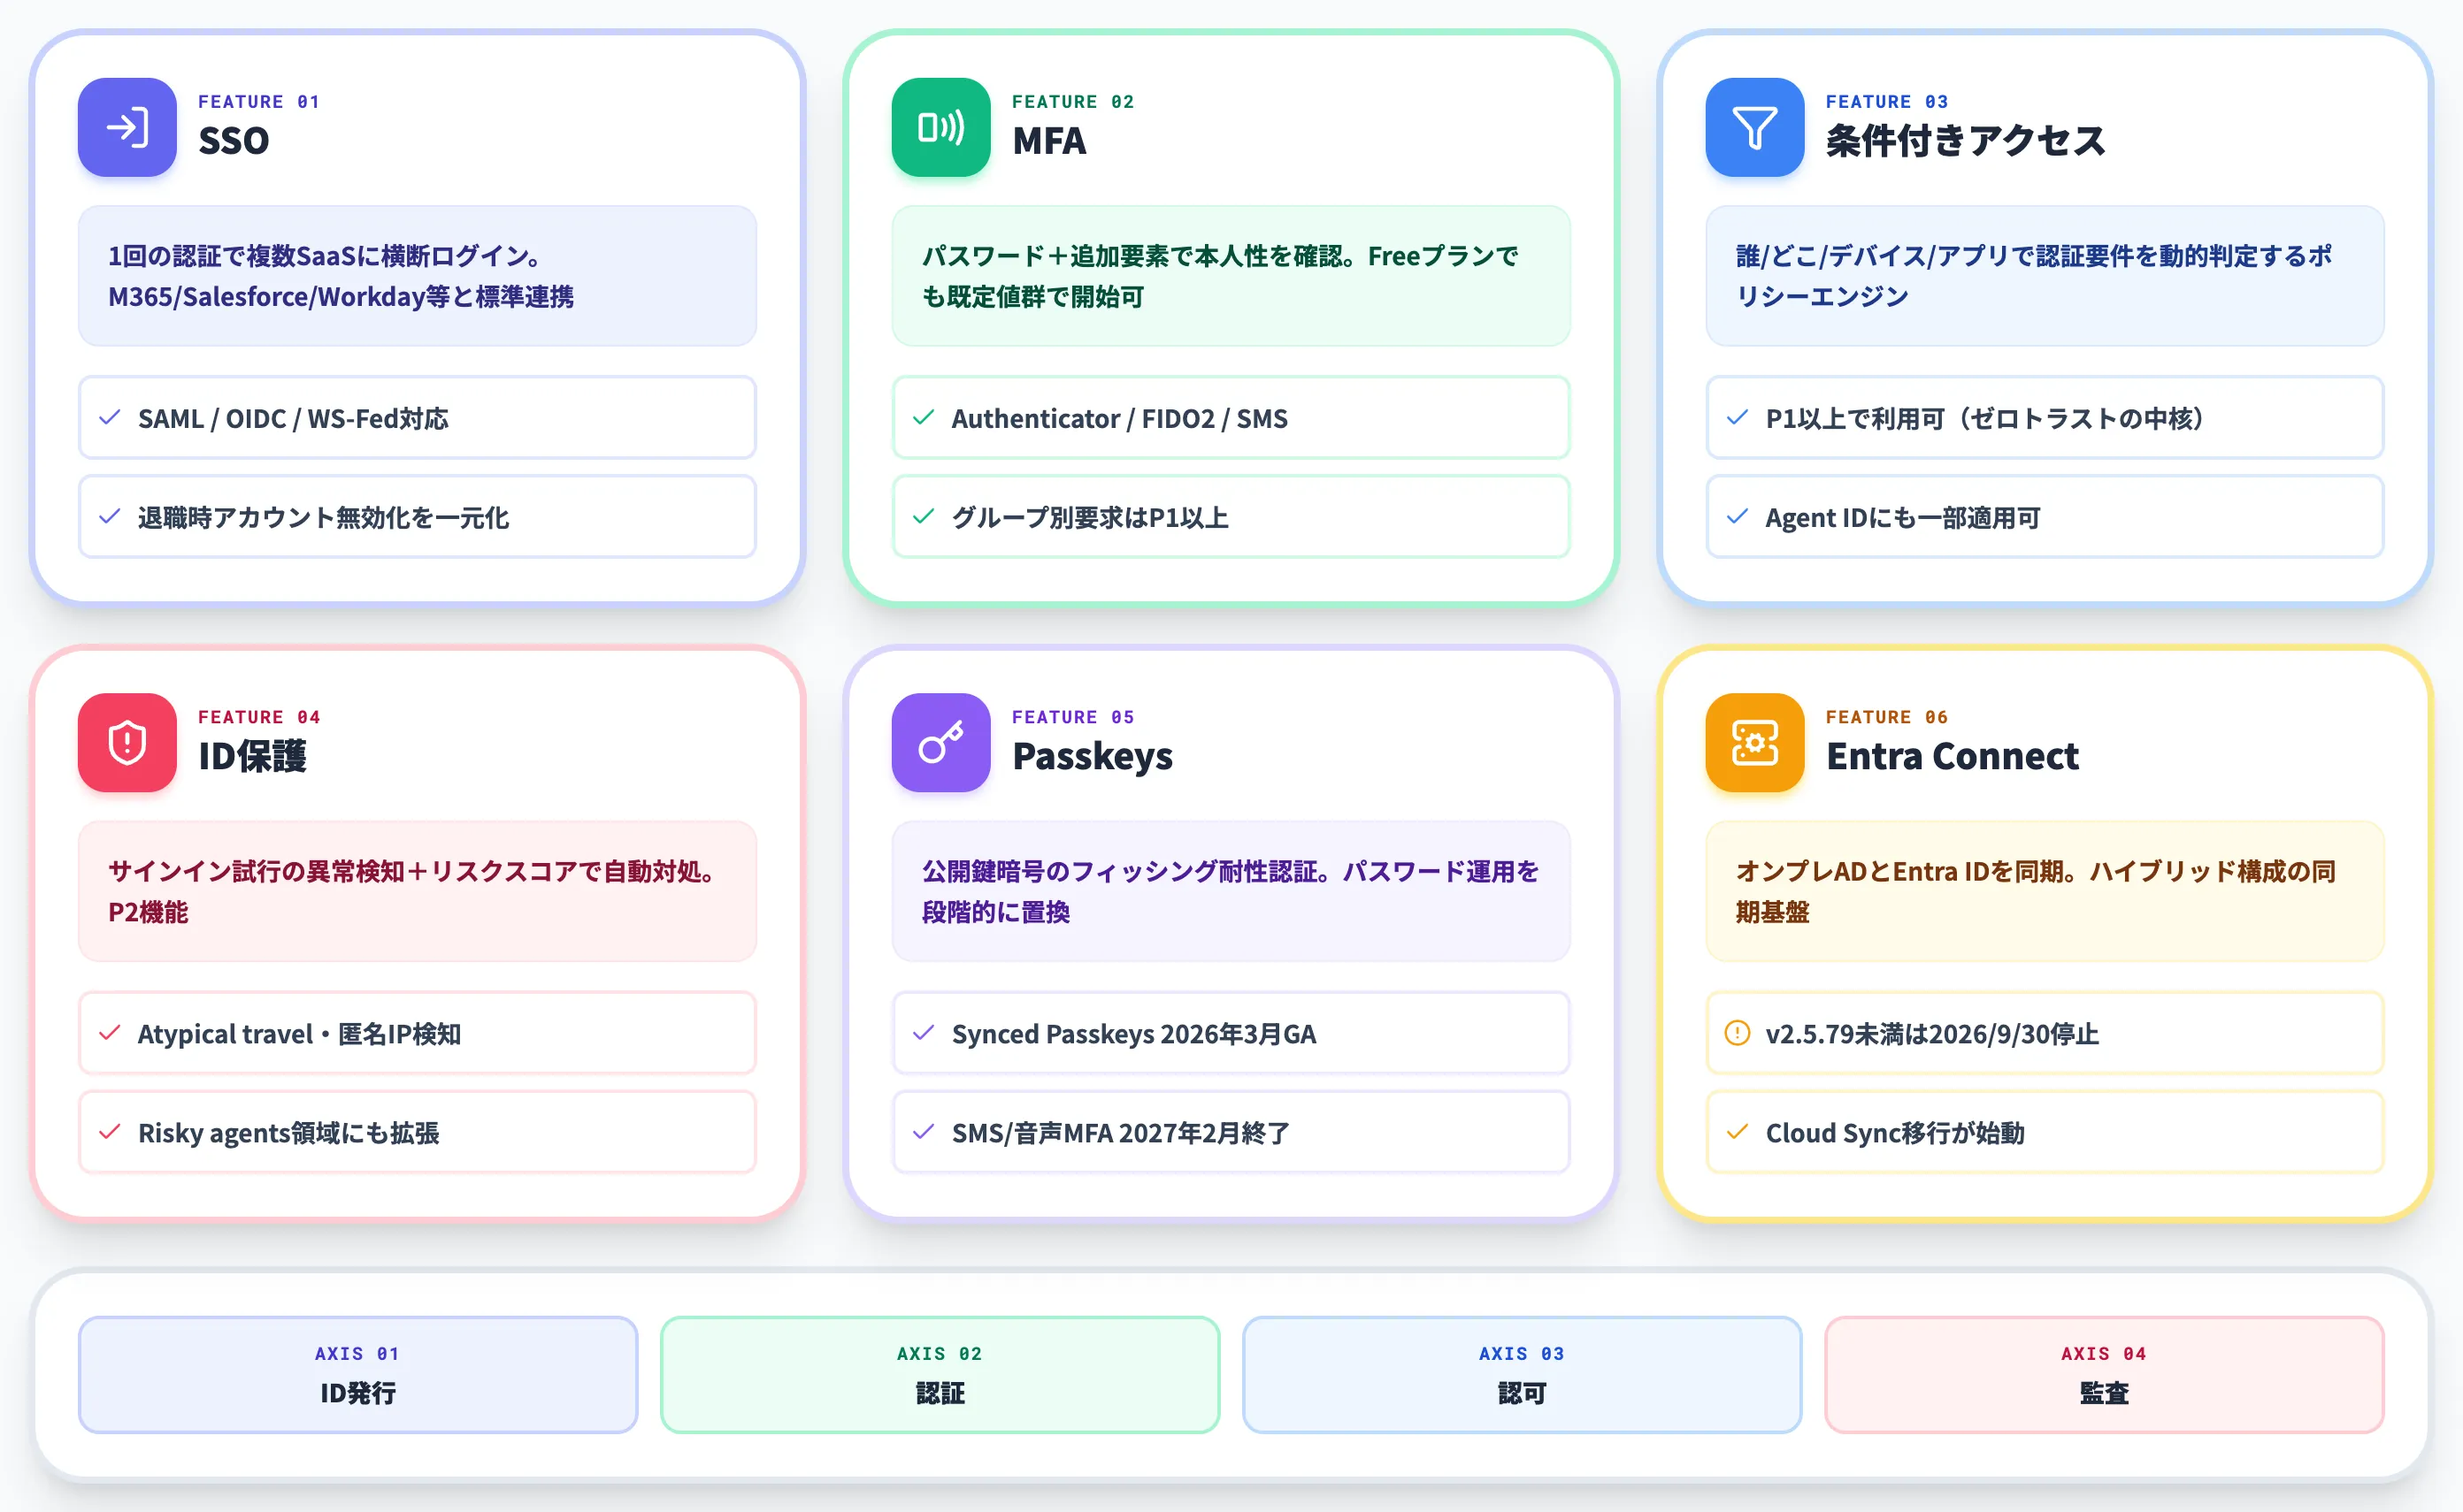2463x1512 pixels.
Task: Click the オンプレADとEntra ID description box
Action: 2045,891
